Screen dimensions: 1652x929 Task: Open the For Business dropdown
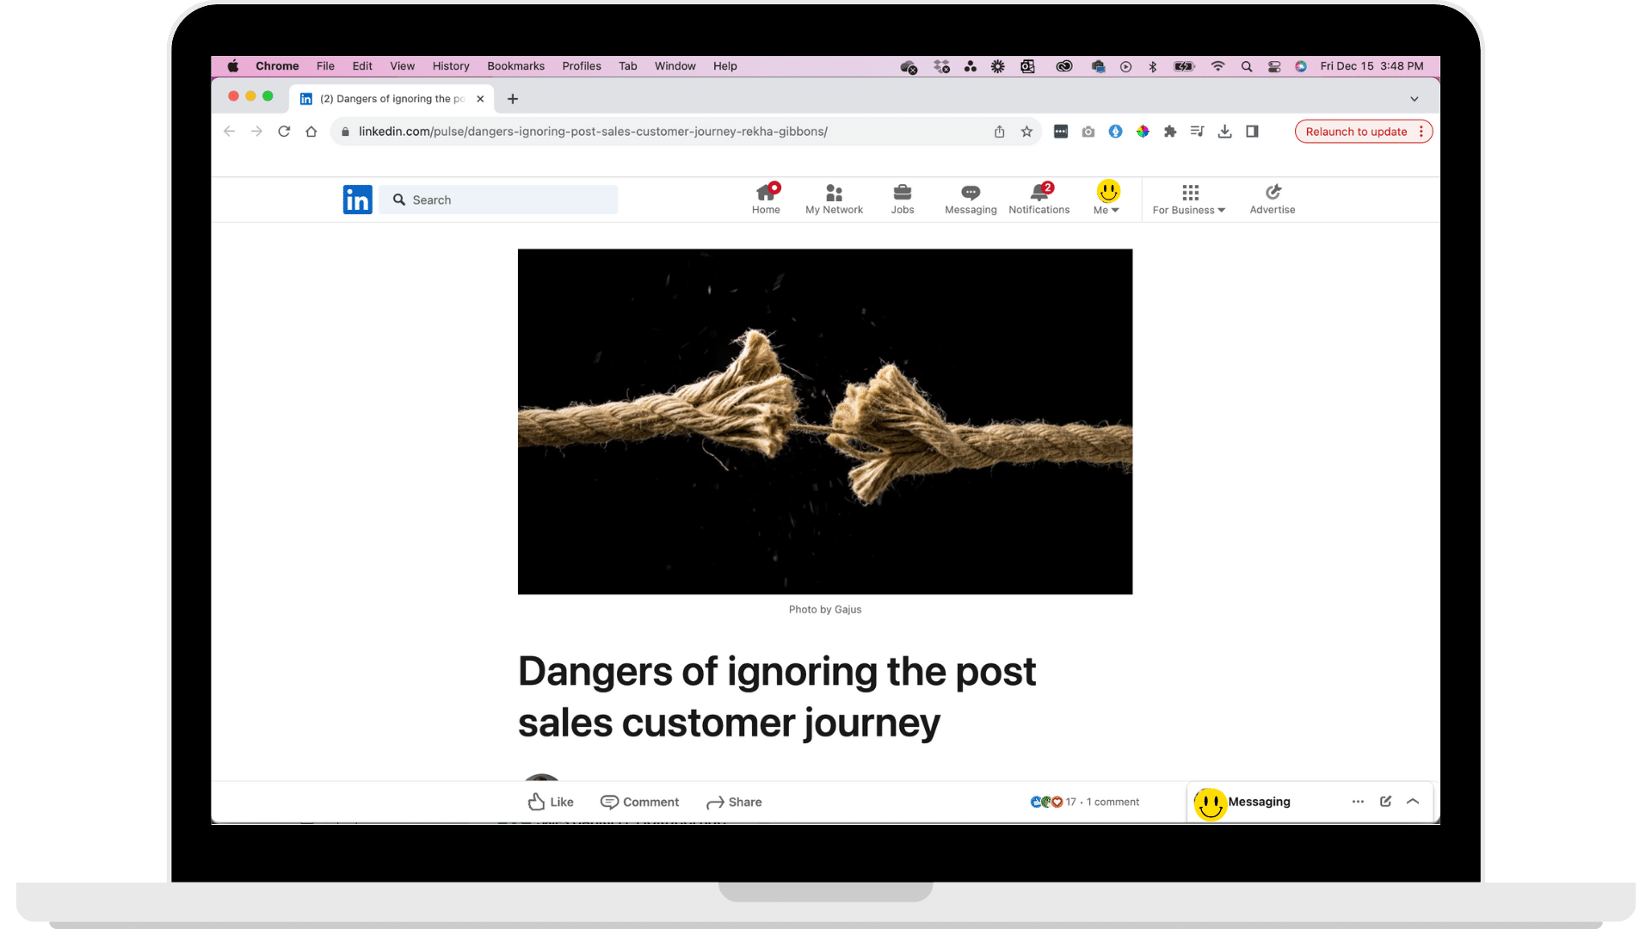[x=1188, y=199]
